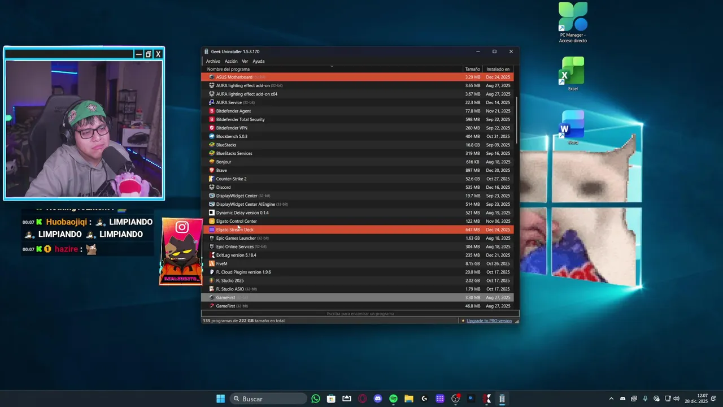Open Spotify from the taskbar
The height and width of the screenshot is (407, 723).
393,399
